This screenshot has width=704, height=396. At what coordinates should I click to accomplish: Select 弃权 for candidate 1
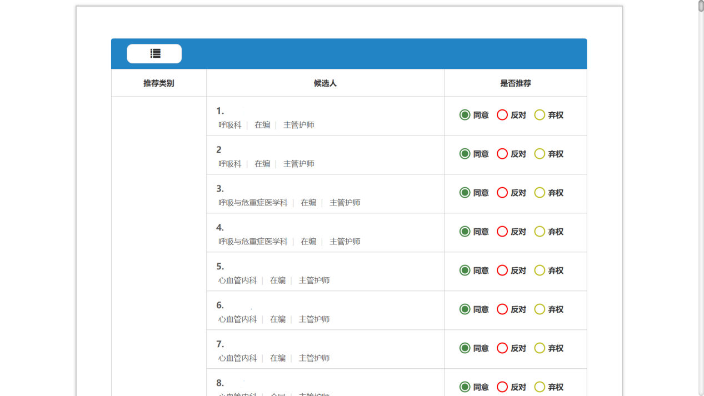(540, 115)
